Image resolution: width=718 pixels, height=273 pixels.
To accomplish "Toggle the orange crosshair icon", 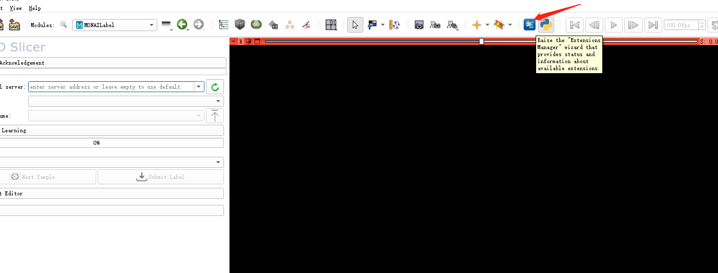I will (476, 25).
